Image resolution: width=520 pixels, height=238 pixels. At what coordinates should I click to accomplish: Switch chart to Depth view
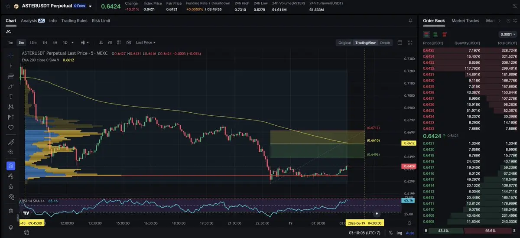click(x=385, y=42)
